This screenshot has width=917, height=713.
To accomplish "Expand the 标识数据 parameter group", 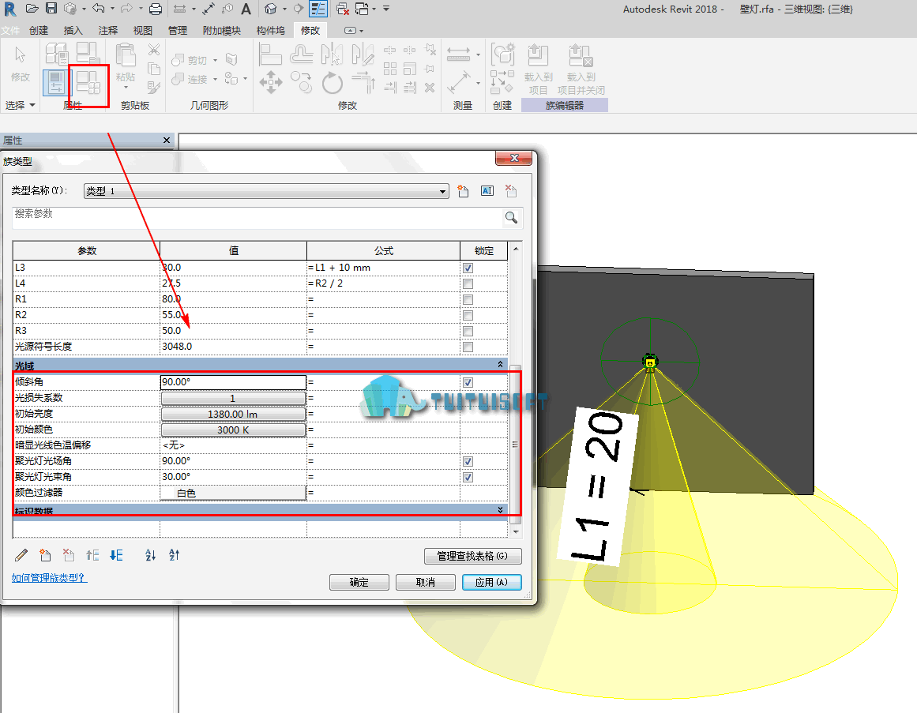I will tap(500, 509).
